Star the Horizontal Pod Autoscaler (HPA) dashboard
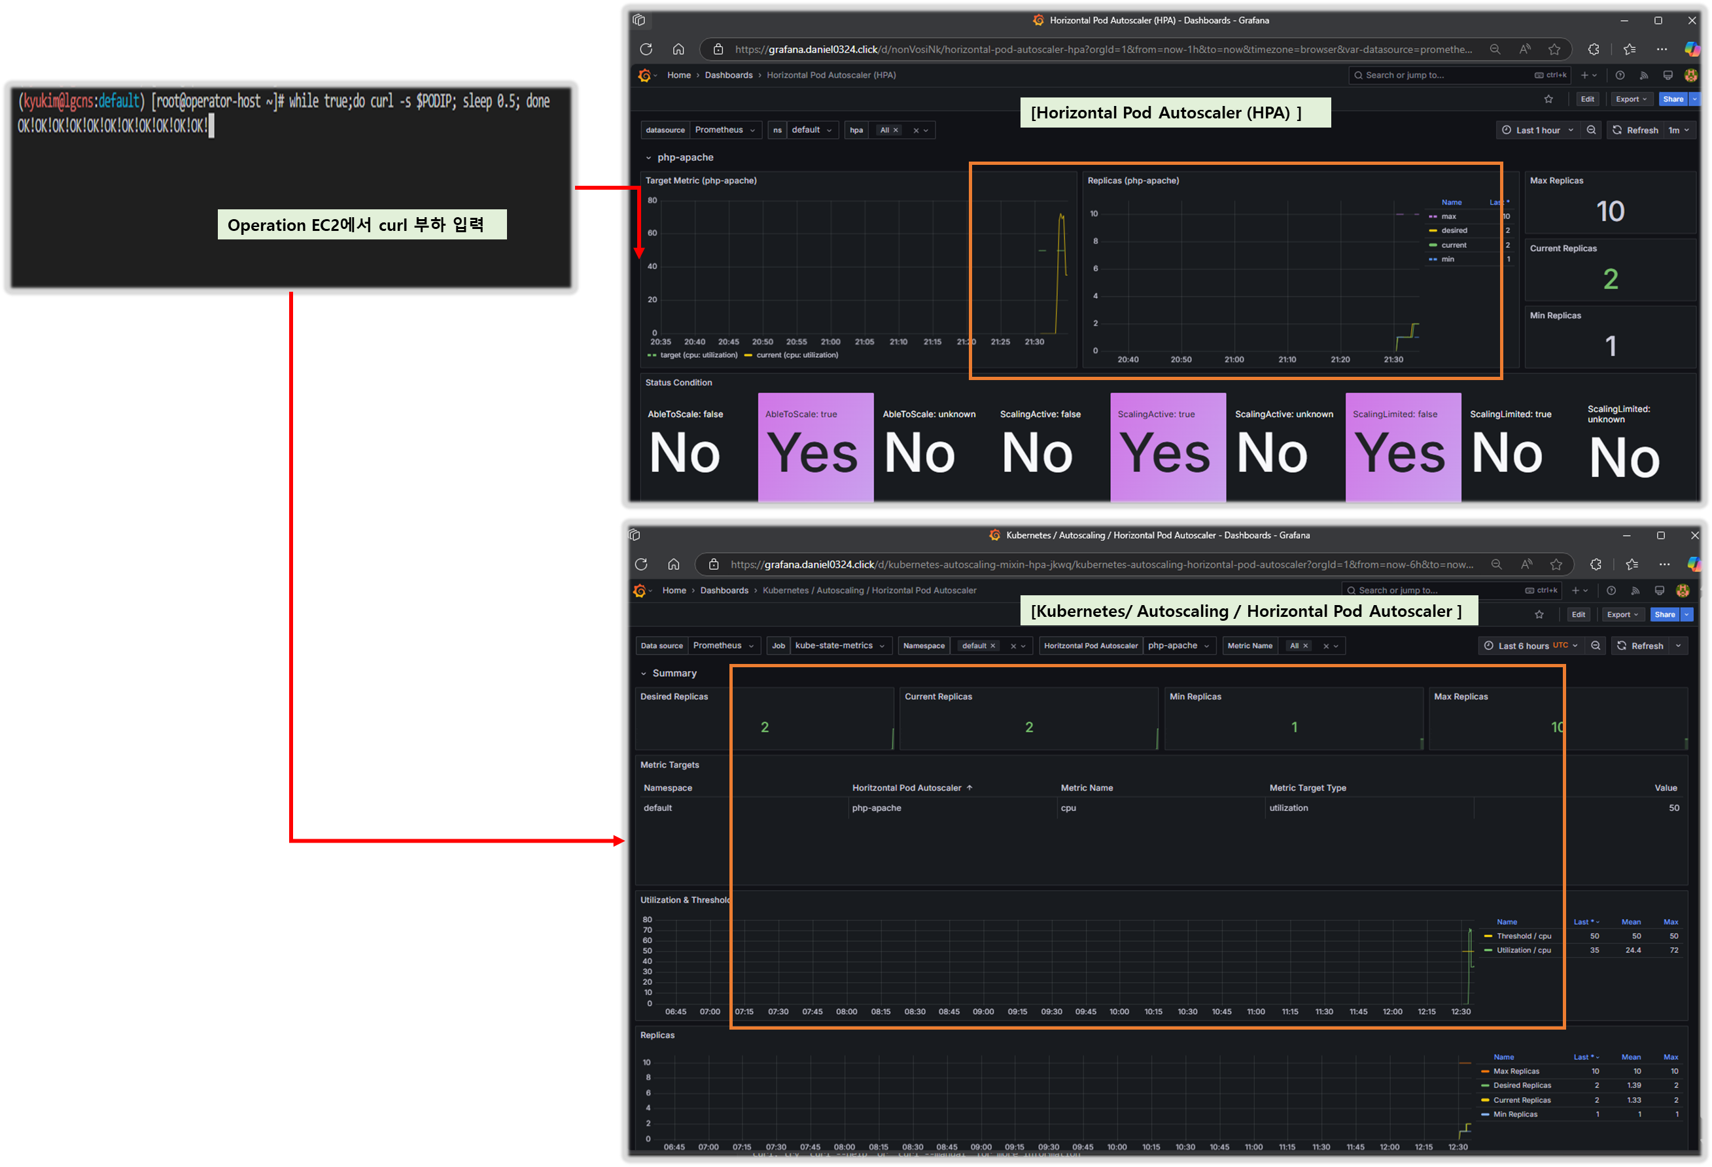The width and height of the screenshot is (1712, 1167). pyautogui.click(x=1548, y=99)
